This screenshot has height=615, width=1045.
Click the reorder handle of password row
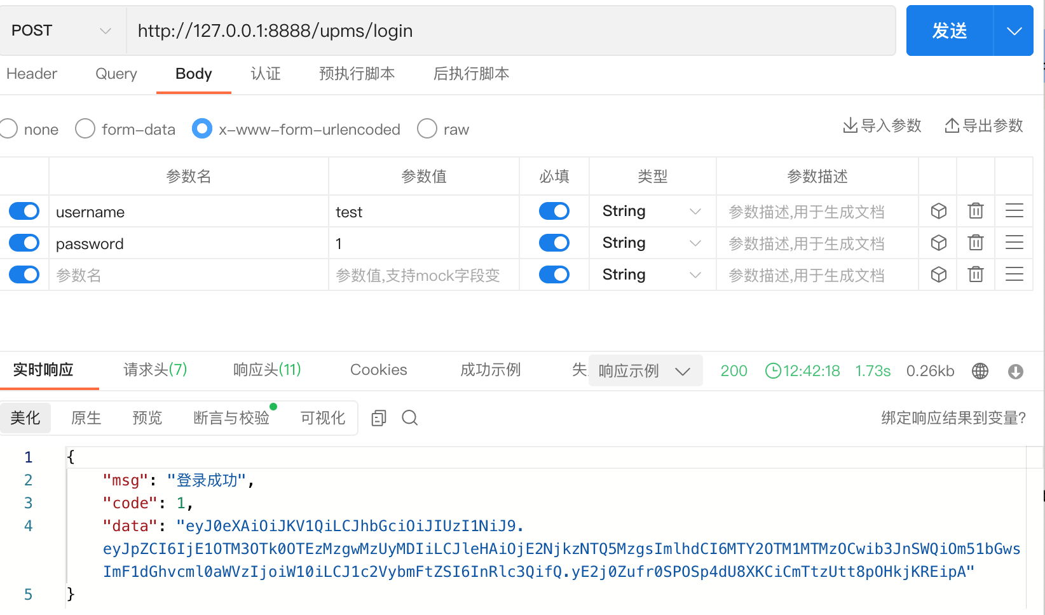click(1014, 243)
